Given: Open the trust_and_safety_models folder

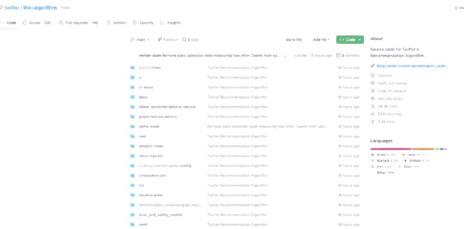Looking at the screenshot, I should pos(160,214).
